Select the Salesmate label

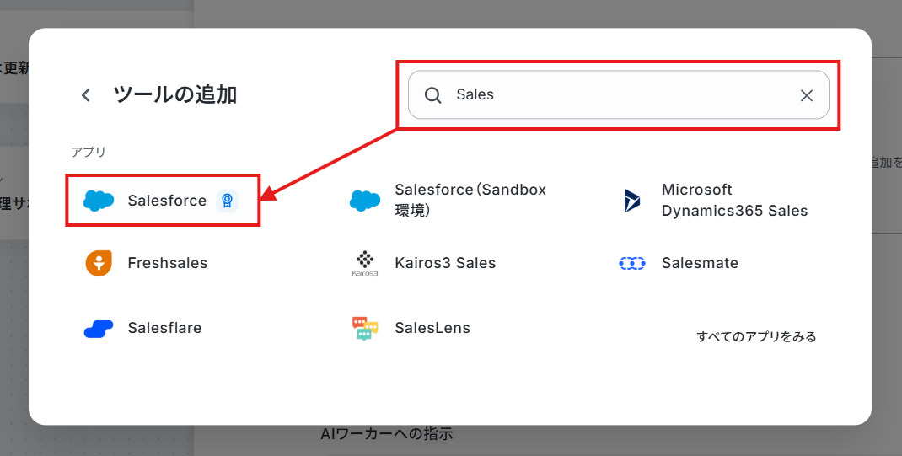(x=700, y=263)
